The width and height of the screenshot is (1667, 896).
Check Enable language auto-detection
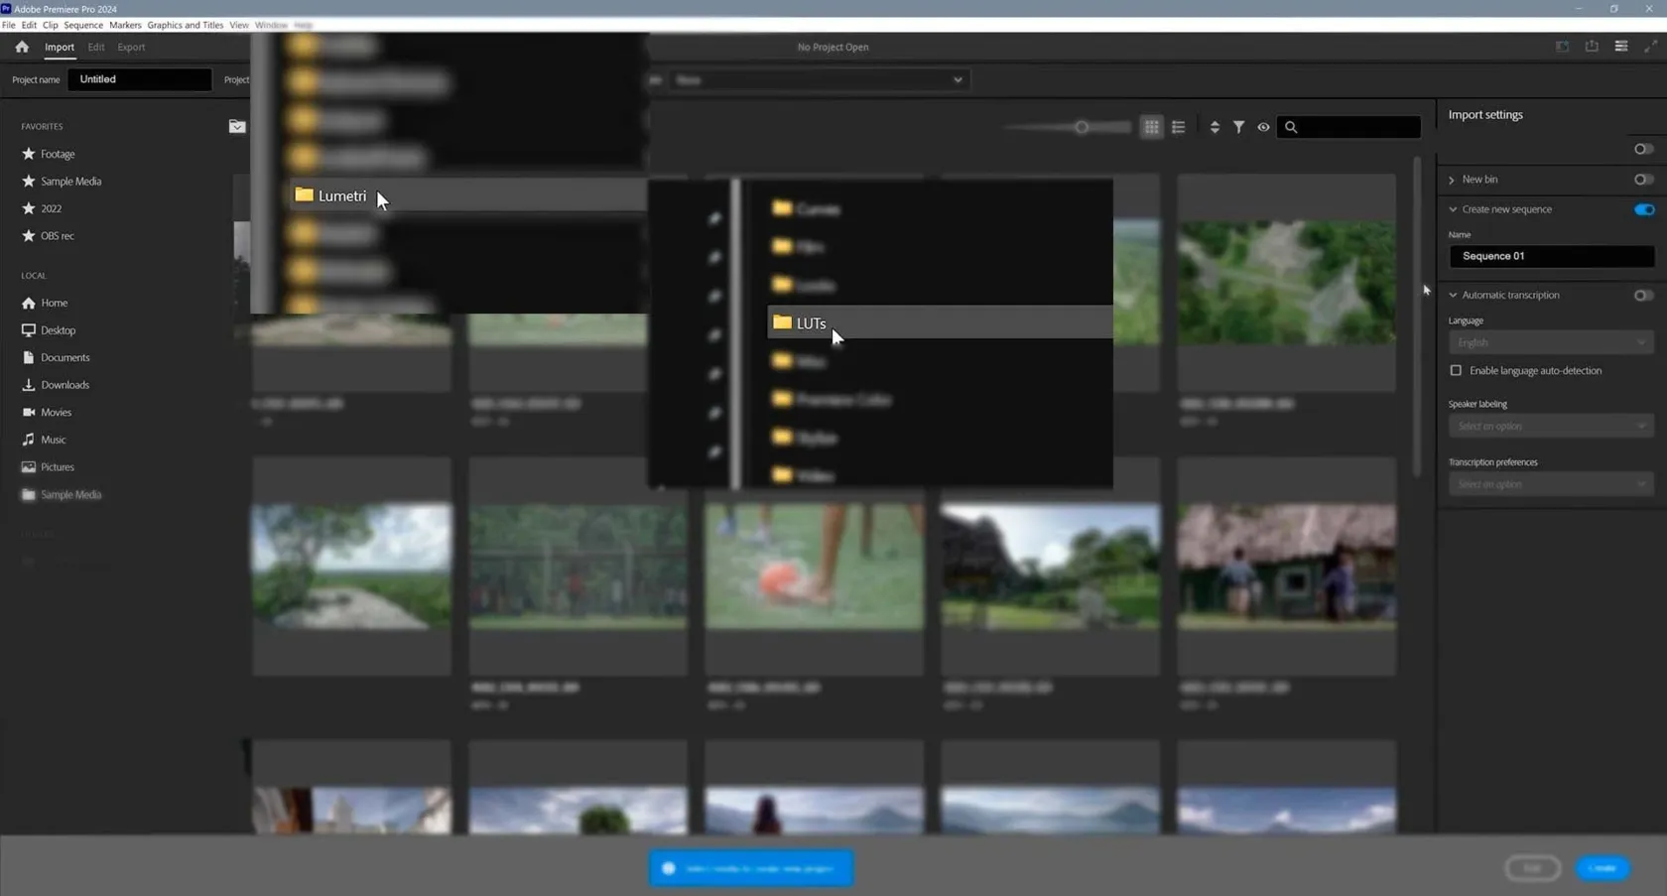click(x=1456, y=370)
